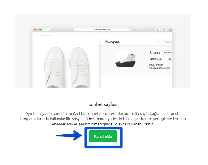Click the Instagram Search field
208x165 pixels.
click(x=163, y=42)
